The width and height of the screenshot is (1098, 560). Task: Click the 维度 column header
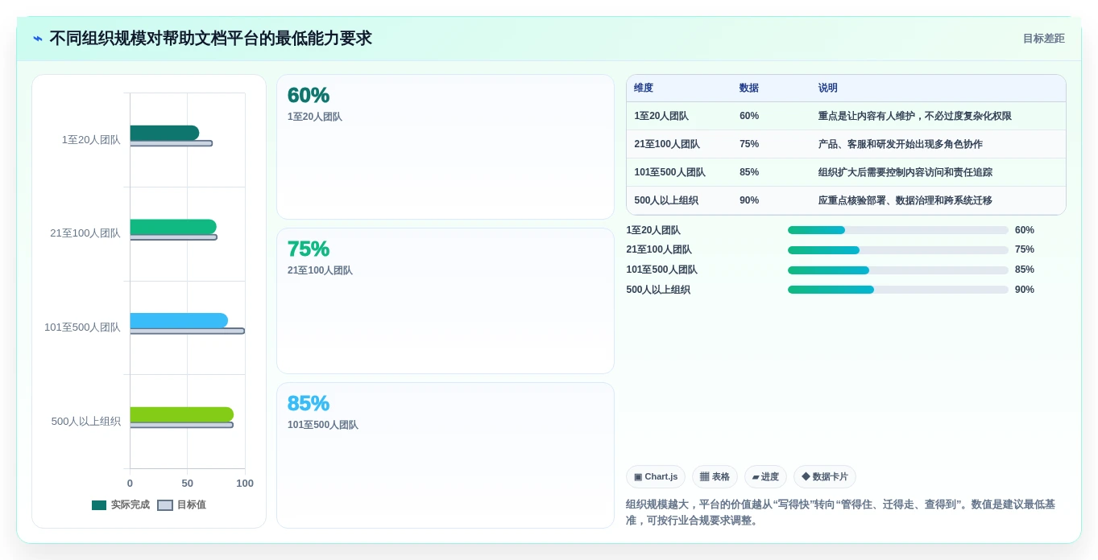pos(644,88)
